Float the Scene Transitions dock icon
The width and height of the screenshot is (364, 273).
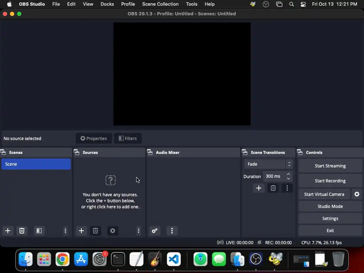[245, 152]
